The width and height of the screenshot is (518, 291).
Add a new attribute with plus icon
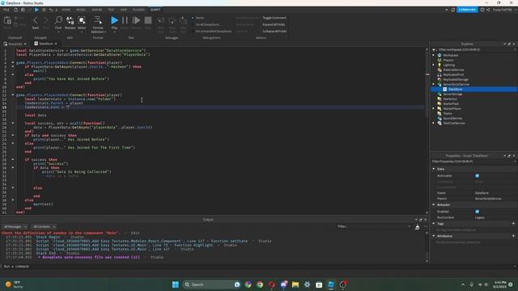coord(513,236)
